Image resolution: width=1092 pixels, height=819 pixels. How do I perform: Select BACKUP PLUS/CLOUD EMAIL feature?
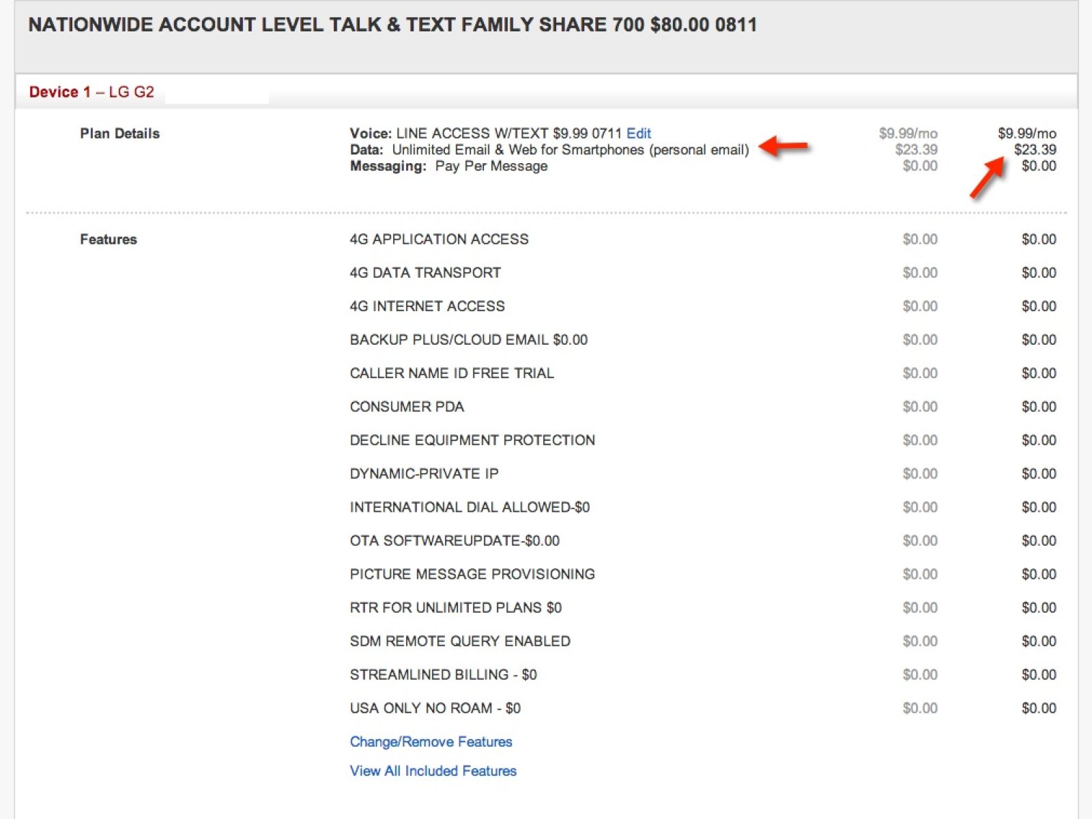click(468, 340)
